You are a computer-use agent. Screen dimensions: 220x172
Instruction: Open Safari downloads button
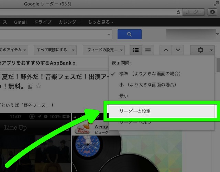[212, 12]
